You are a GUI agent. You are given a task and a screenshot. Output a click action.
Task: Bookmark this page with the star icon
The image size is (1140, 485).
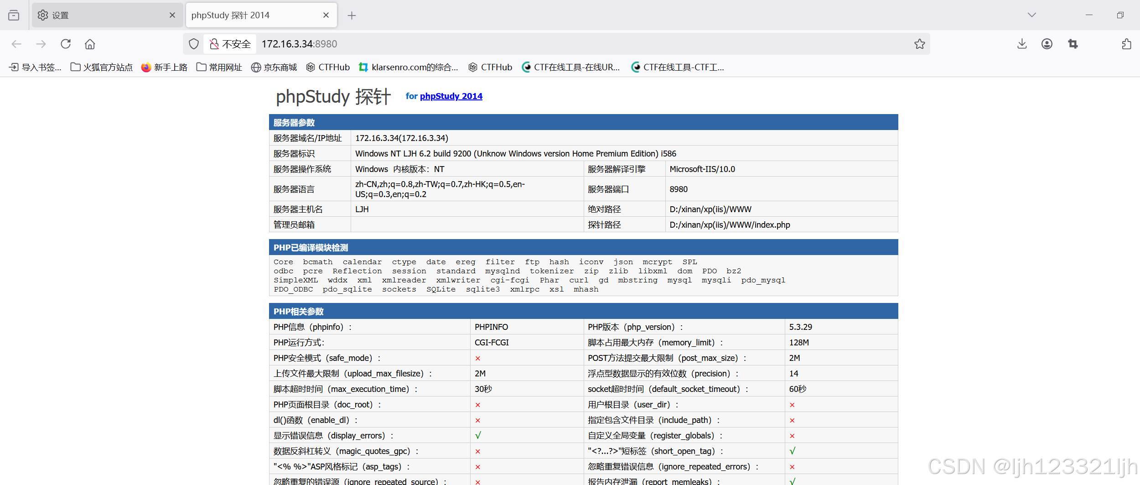click(919, 44)
